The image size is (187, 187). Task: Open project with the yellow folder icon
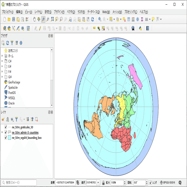point(9,19)
